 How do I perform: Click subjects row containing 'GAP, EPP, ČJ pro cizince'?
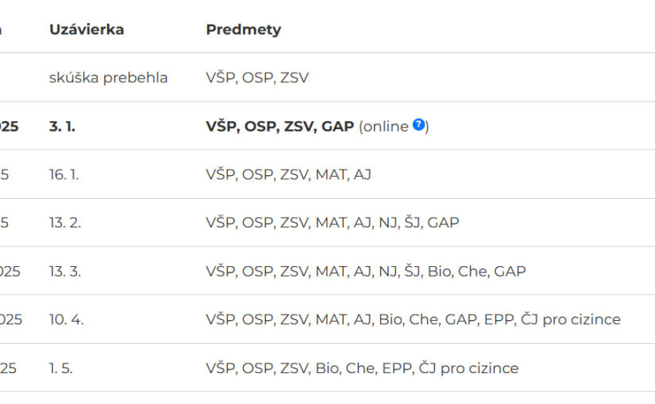click(414, 320)
